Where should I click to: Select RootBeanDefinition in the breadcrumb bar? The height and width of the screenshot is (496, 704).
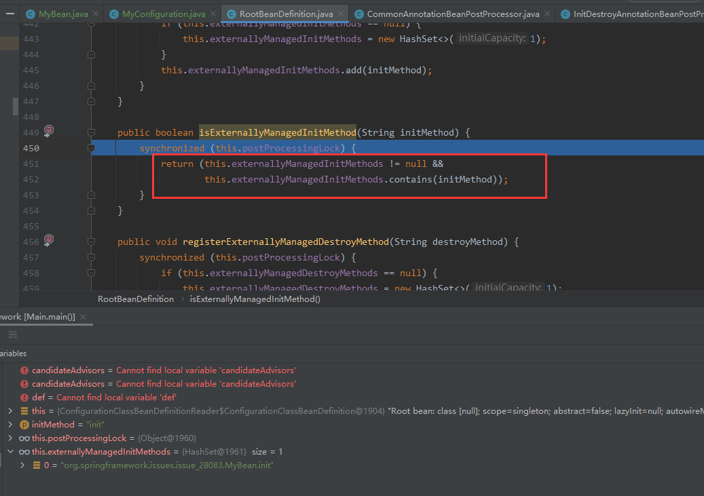click(136, 299)
